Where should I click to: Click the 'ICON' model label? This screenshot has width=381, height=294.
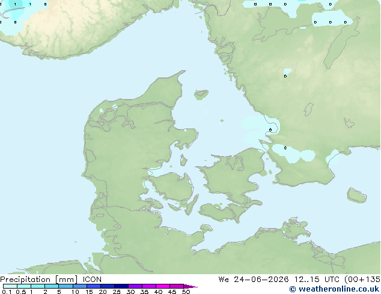tap(92, 280)
